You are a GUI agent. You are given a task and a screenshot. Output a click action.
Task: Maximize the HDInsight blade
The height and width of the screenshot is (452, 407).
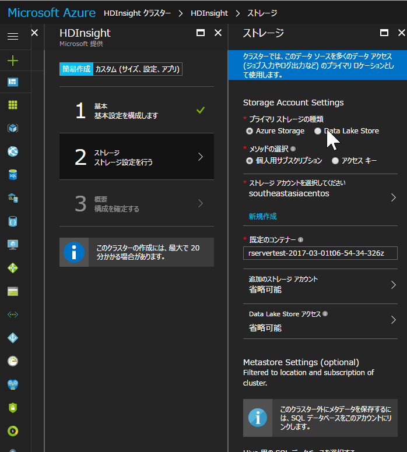(201, 33)
